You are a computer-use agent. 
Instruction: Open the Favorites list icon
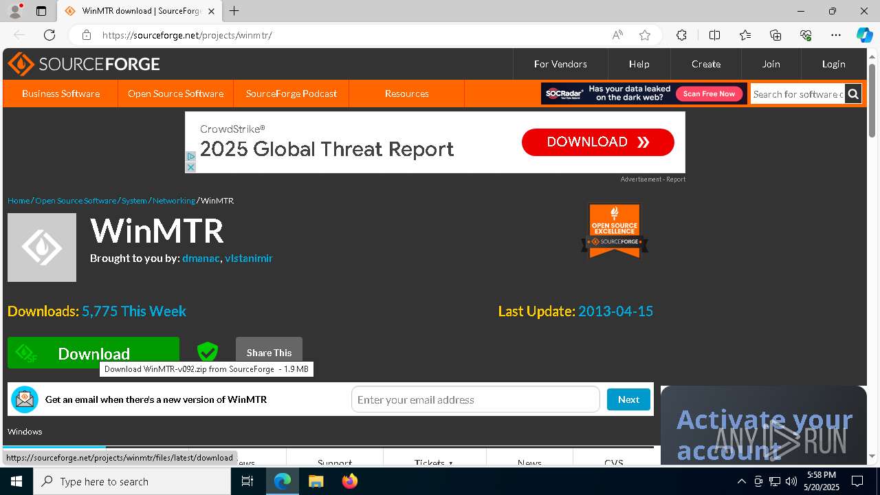pos(745,35)
